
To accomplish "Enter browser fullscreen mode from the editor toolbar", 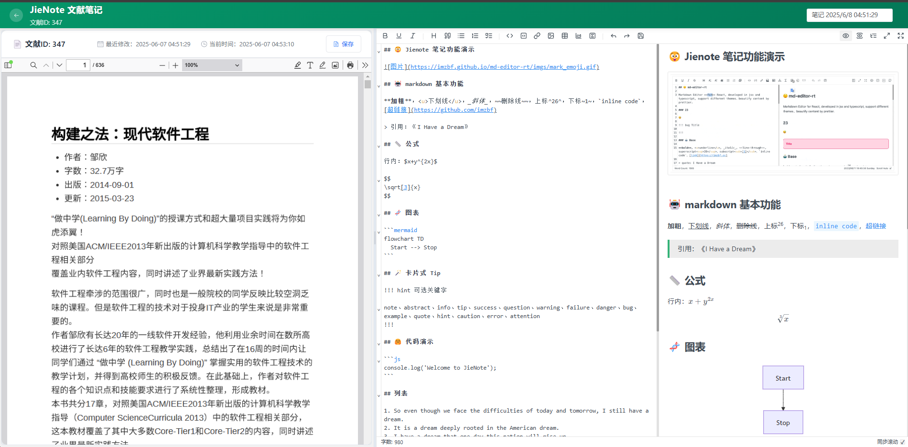I will [x=901, y=36].
